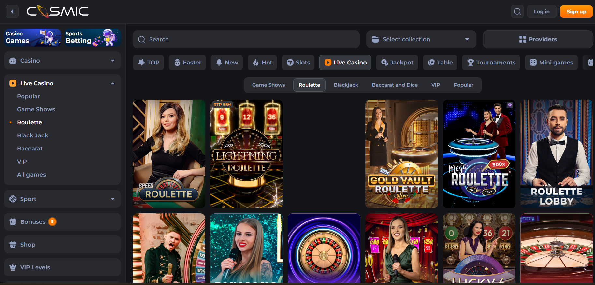Open the Shop sidebar entry
The image size is (595, 285).
click(62, 245)
